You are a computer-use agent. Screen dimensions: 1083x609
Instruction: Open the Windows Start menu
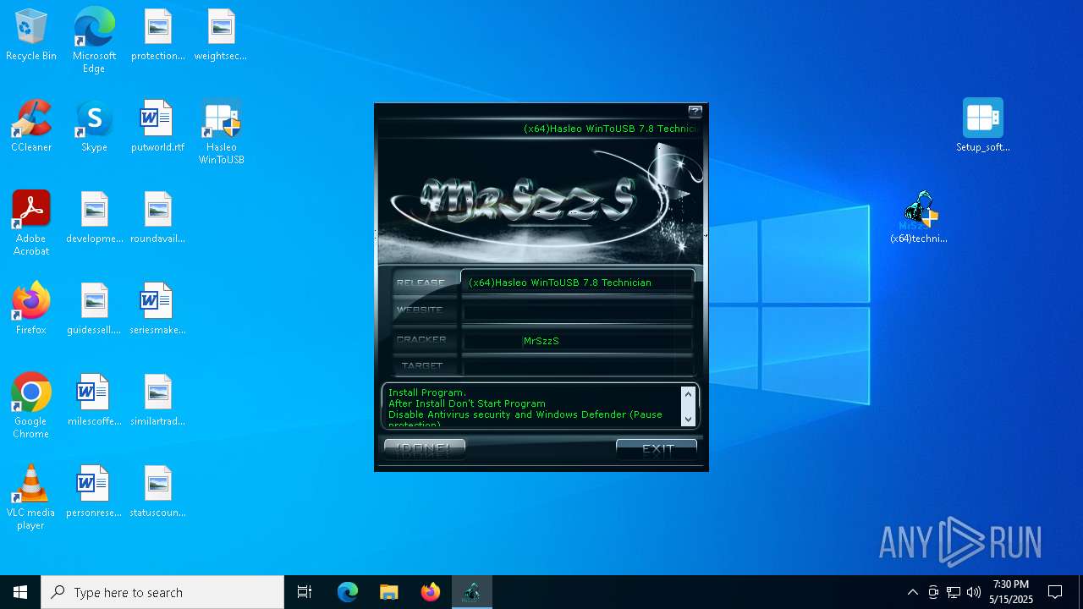(20, 592)
